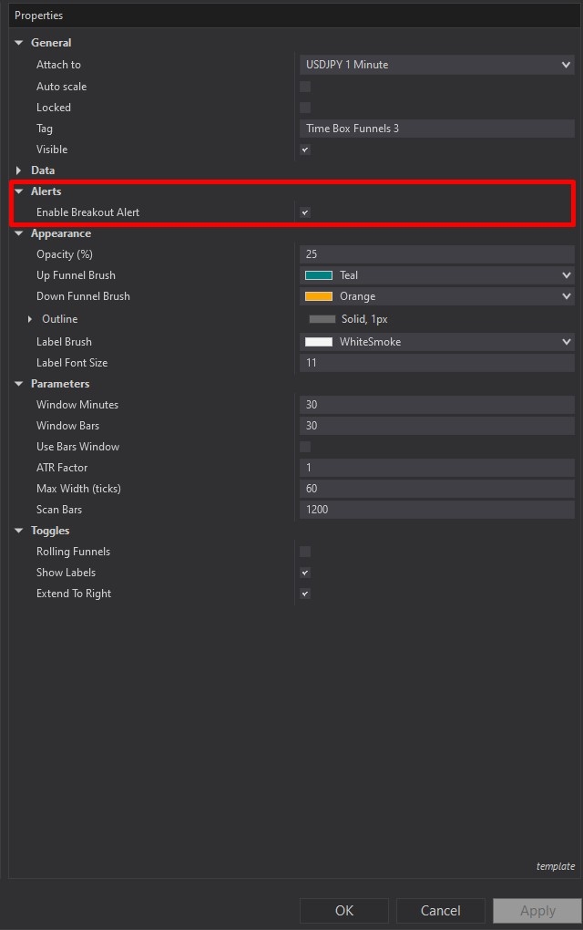
Task: Collapse the Parameters section
Action: (x=19, y=383)
